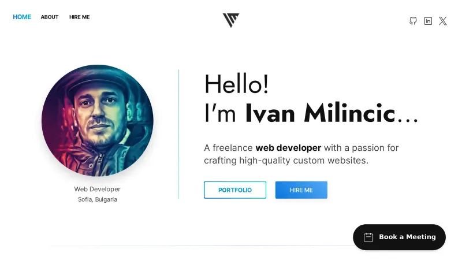Click the teal vertical divider line
This screenshot has height=260, width=462.
coord(178,134)
